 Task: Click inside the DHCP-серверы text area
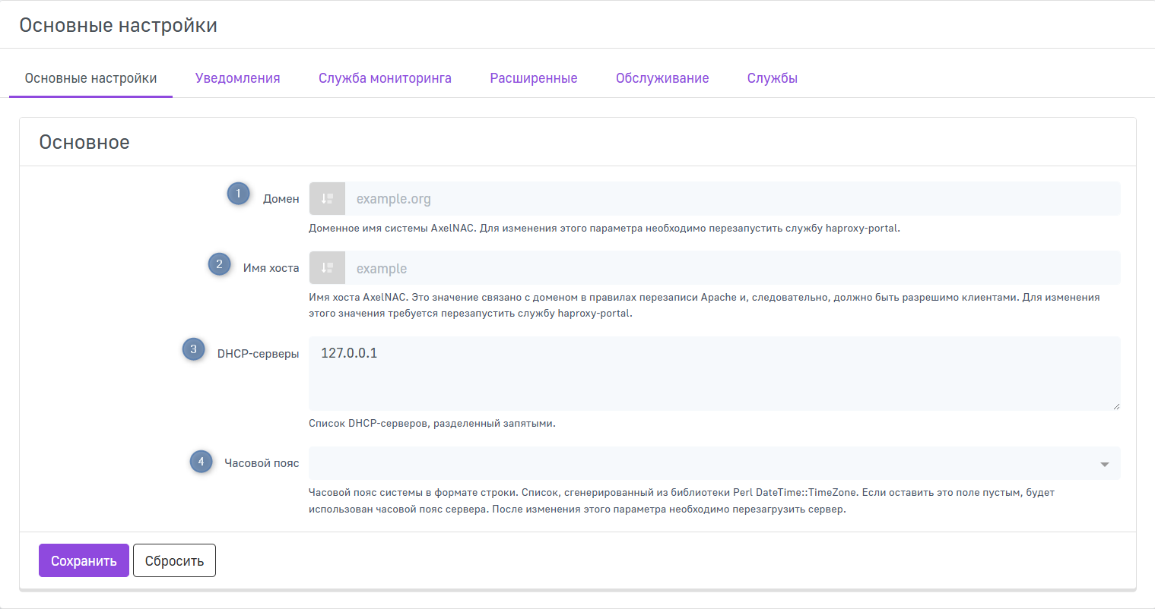coord(713,374)
